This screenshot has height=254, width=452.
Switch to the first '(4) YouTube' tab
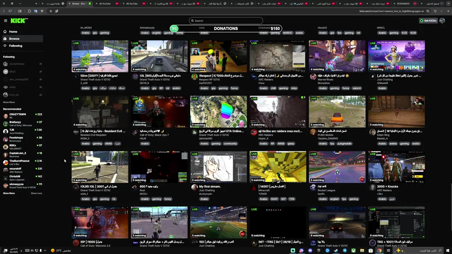click(x=107, y=4)
